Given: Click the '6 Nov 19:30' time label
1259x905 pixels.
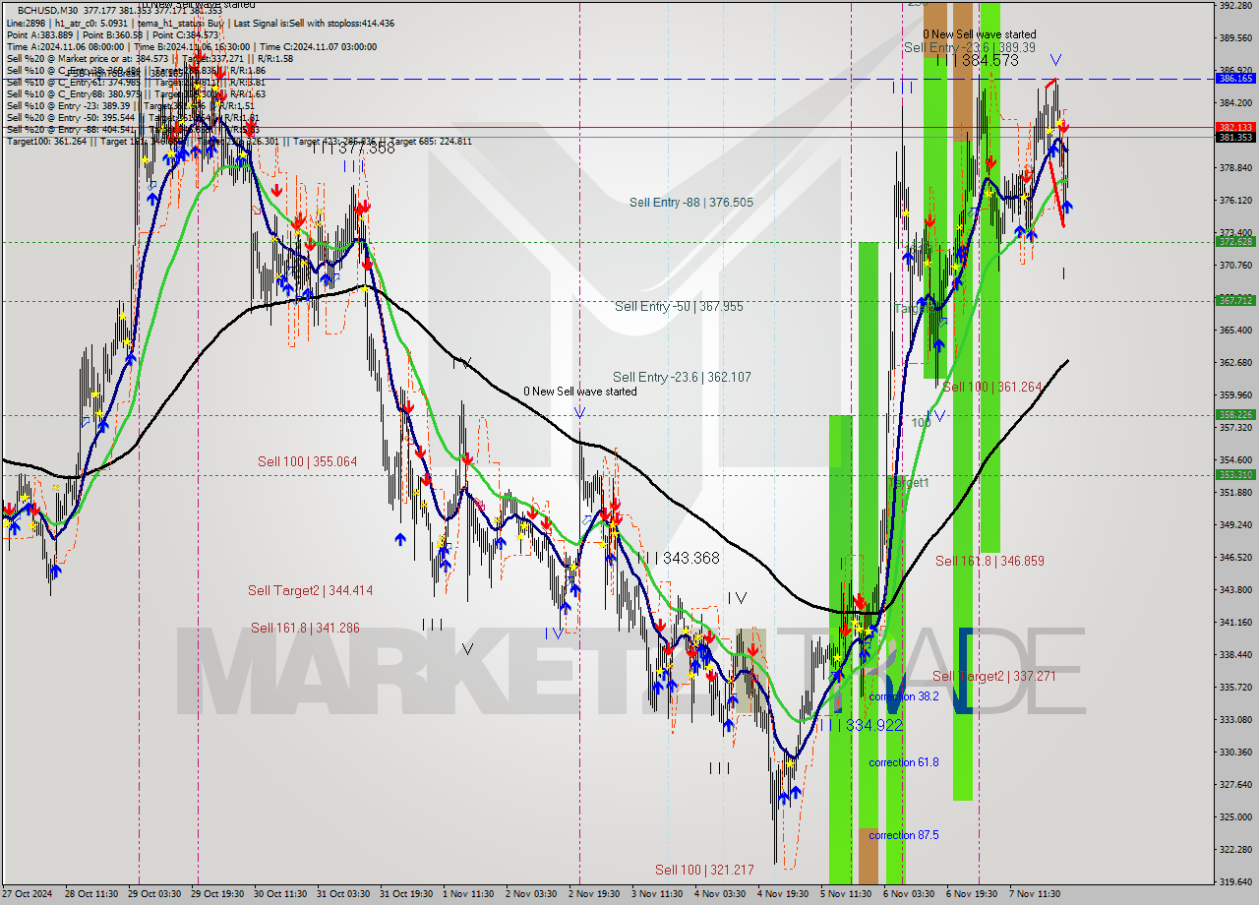Looking at the screenshot, I should [972, 894].
